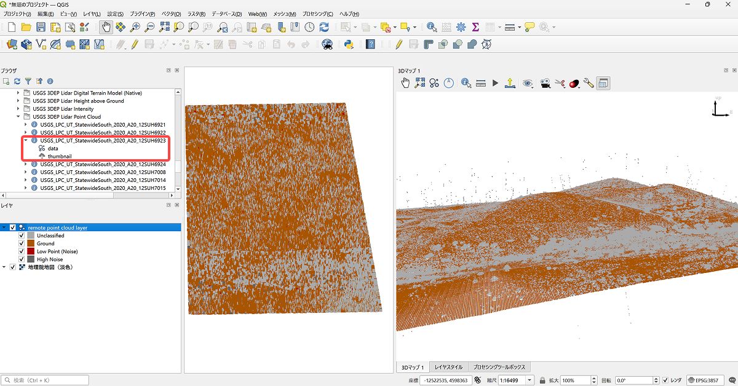Open the Python console
The image size is (738, 386).
tap(347, 44)
